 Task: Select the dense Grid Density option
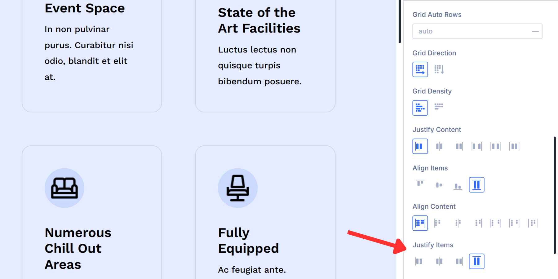tap(439, 108)
